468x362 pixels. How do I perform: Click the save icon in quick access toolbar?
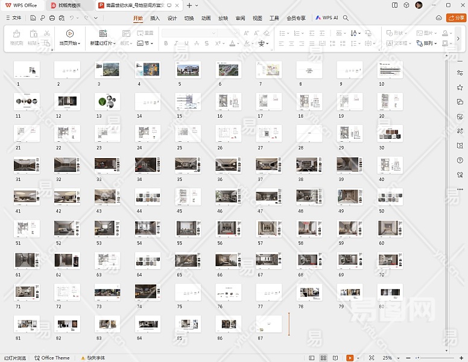coord(34,18)
